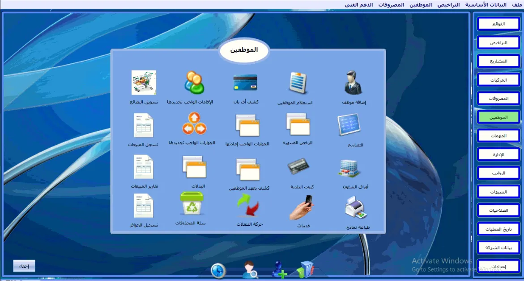The height and width of the screenshot is (281, 524).
Task: Click the green الموظفين sidebar button
Action: (x=498, y=117)
